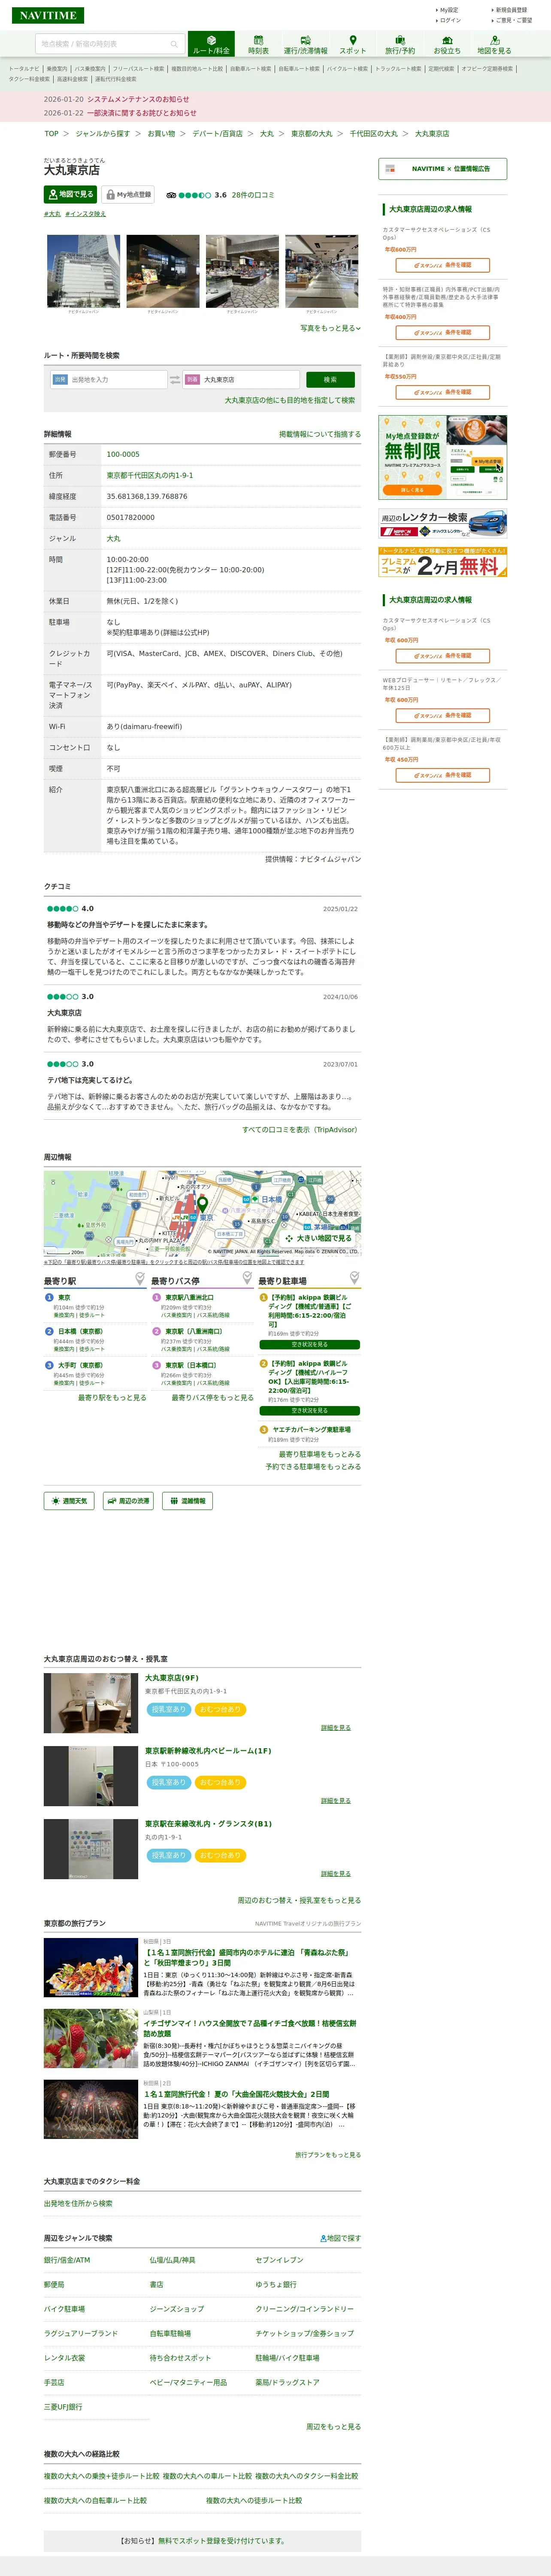The height and width of the screenshot is (2576, 551).
Task: Click 大きい地図で見る on the map
Action: 318,1238
